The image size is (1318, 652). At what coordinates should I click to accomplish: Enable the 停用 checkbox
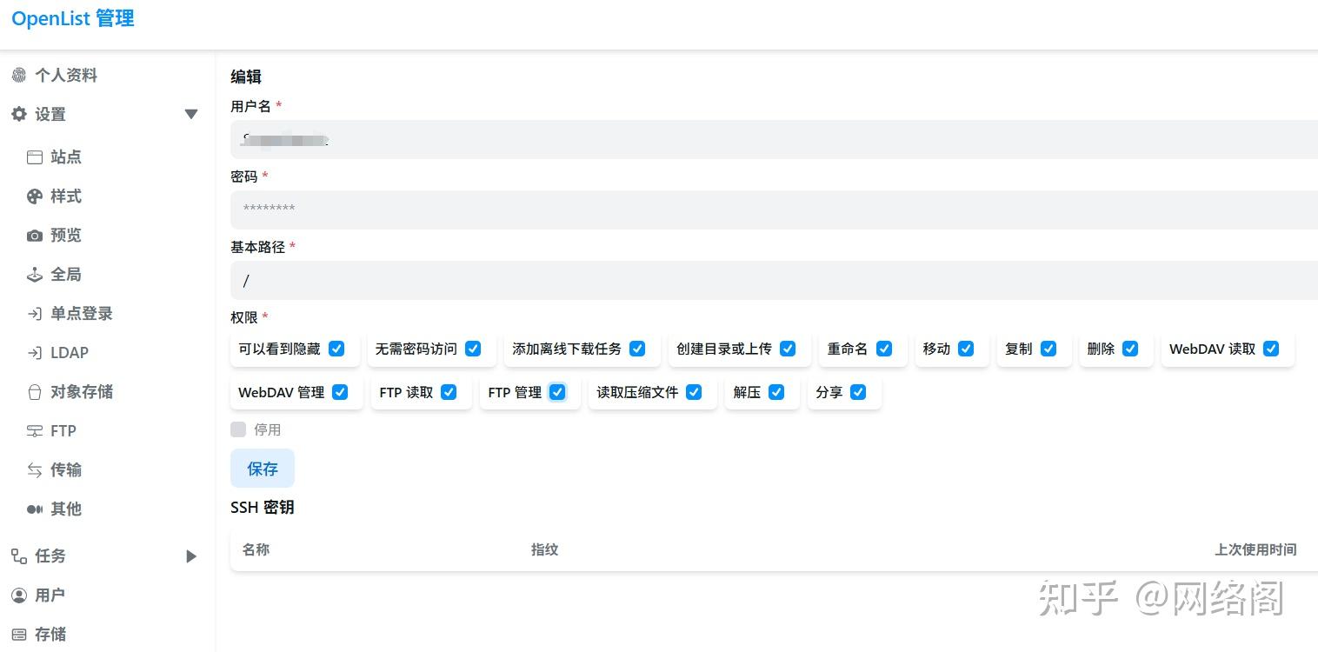pyautogui.click(x=238, y=429)
